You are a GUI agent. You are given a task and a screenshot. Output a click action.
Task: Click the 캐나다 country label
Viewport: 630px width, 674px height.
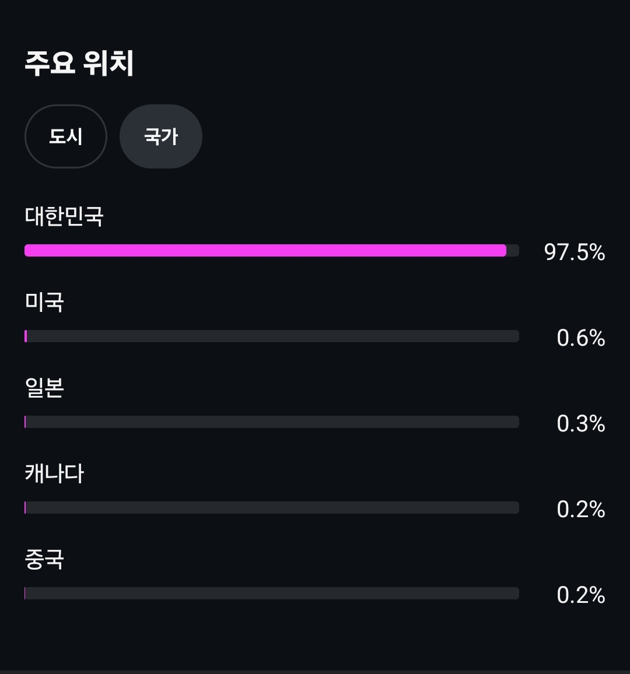54,473
